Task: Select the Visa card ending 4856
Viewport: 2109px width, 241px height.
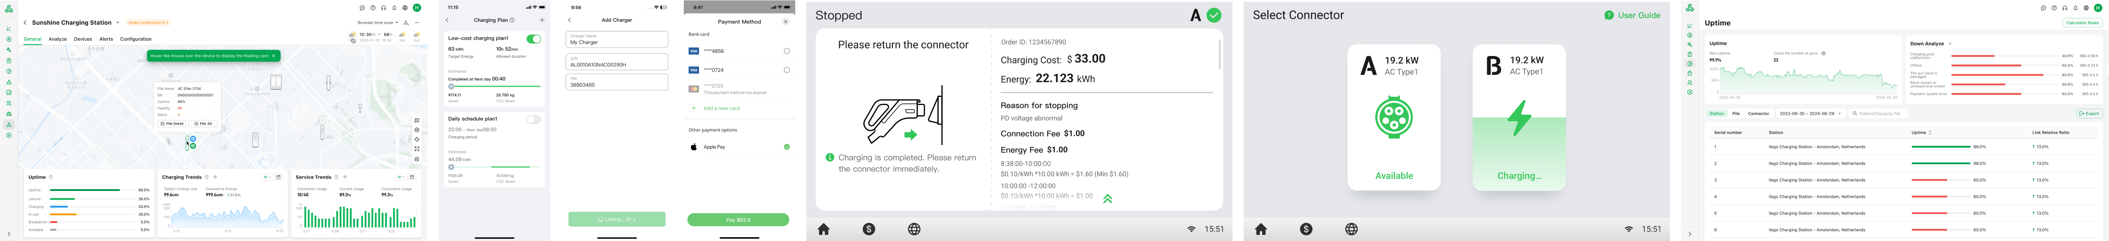Action: coord(786,51)
